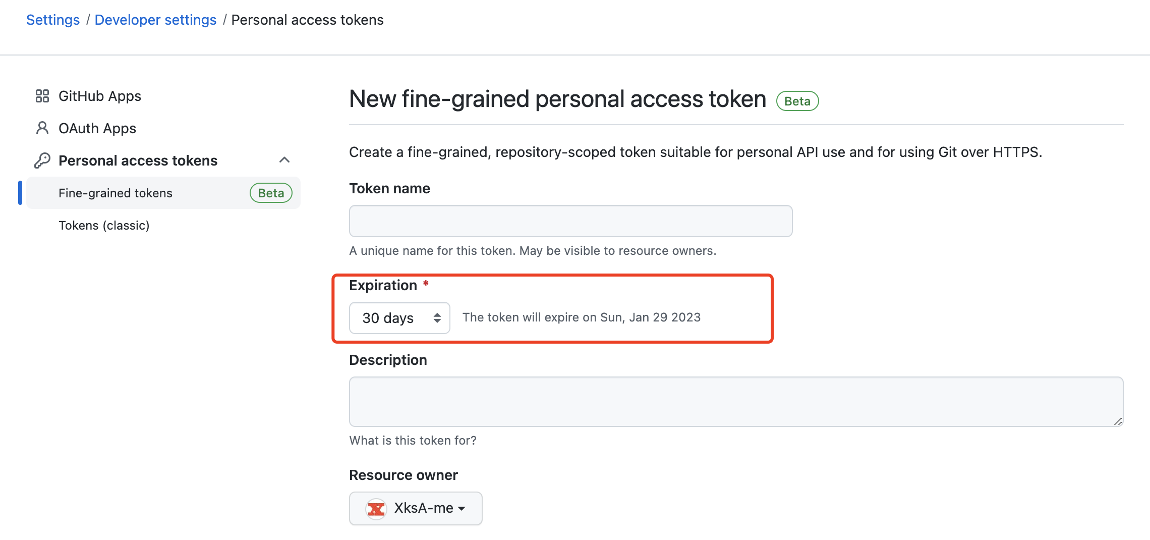
Task: Click the GitHub Apps grid icon
Action: 42,95
